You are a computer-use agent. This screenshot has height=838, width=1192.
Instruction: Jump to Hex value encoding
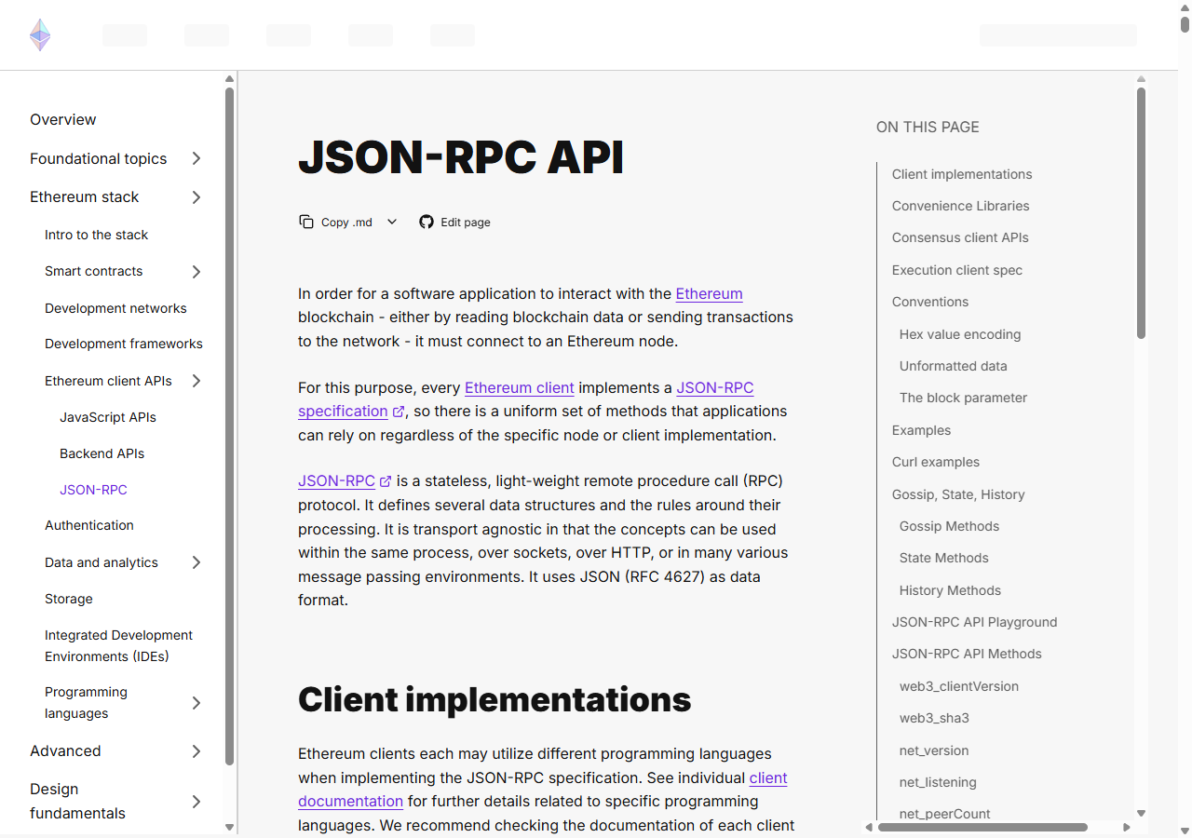pos(960,334)
